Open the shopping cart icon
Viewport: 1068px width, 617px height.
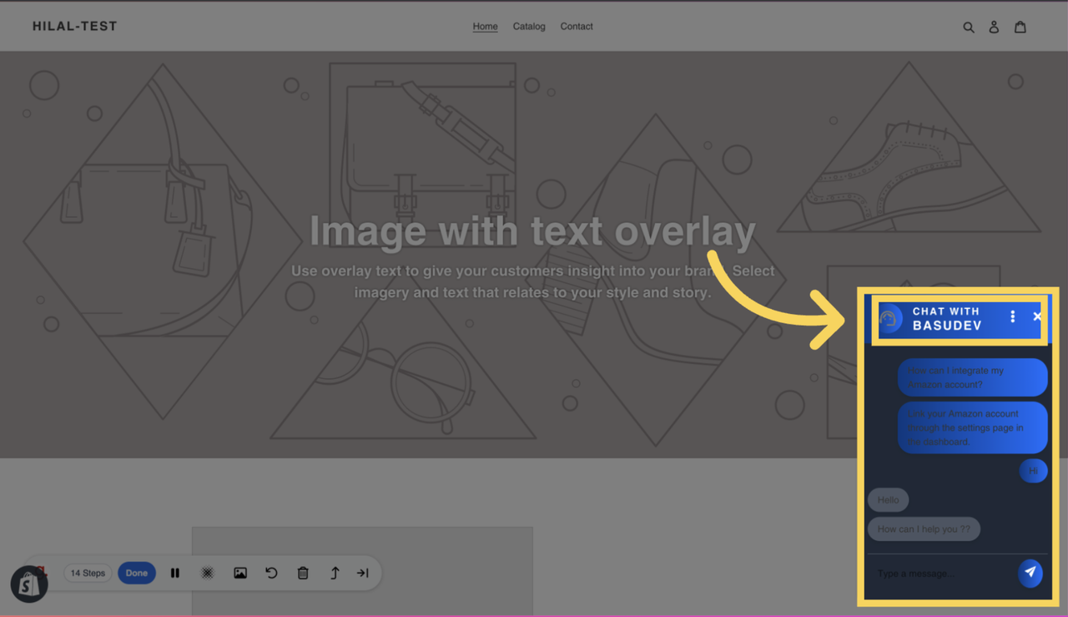pos(1020,27)
